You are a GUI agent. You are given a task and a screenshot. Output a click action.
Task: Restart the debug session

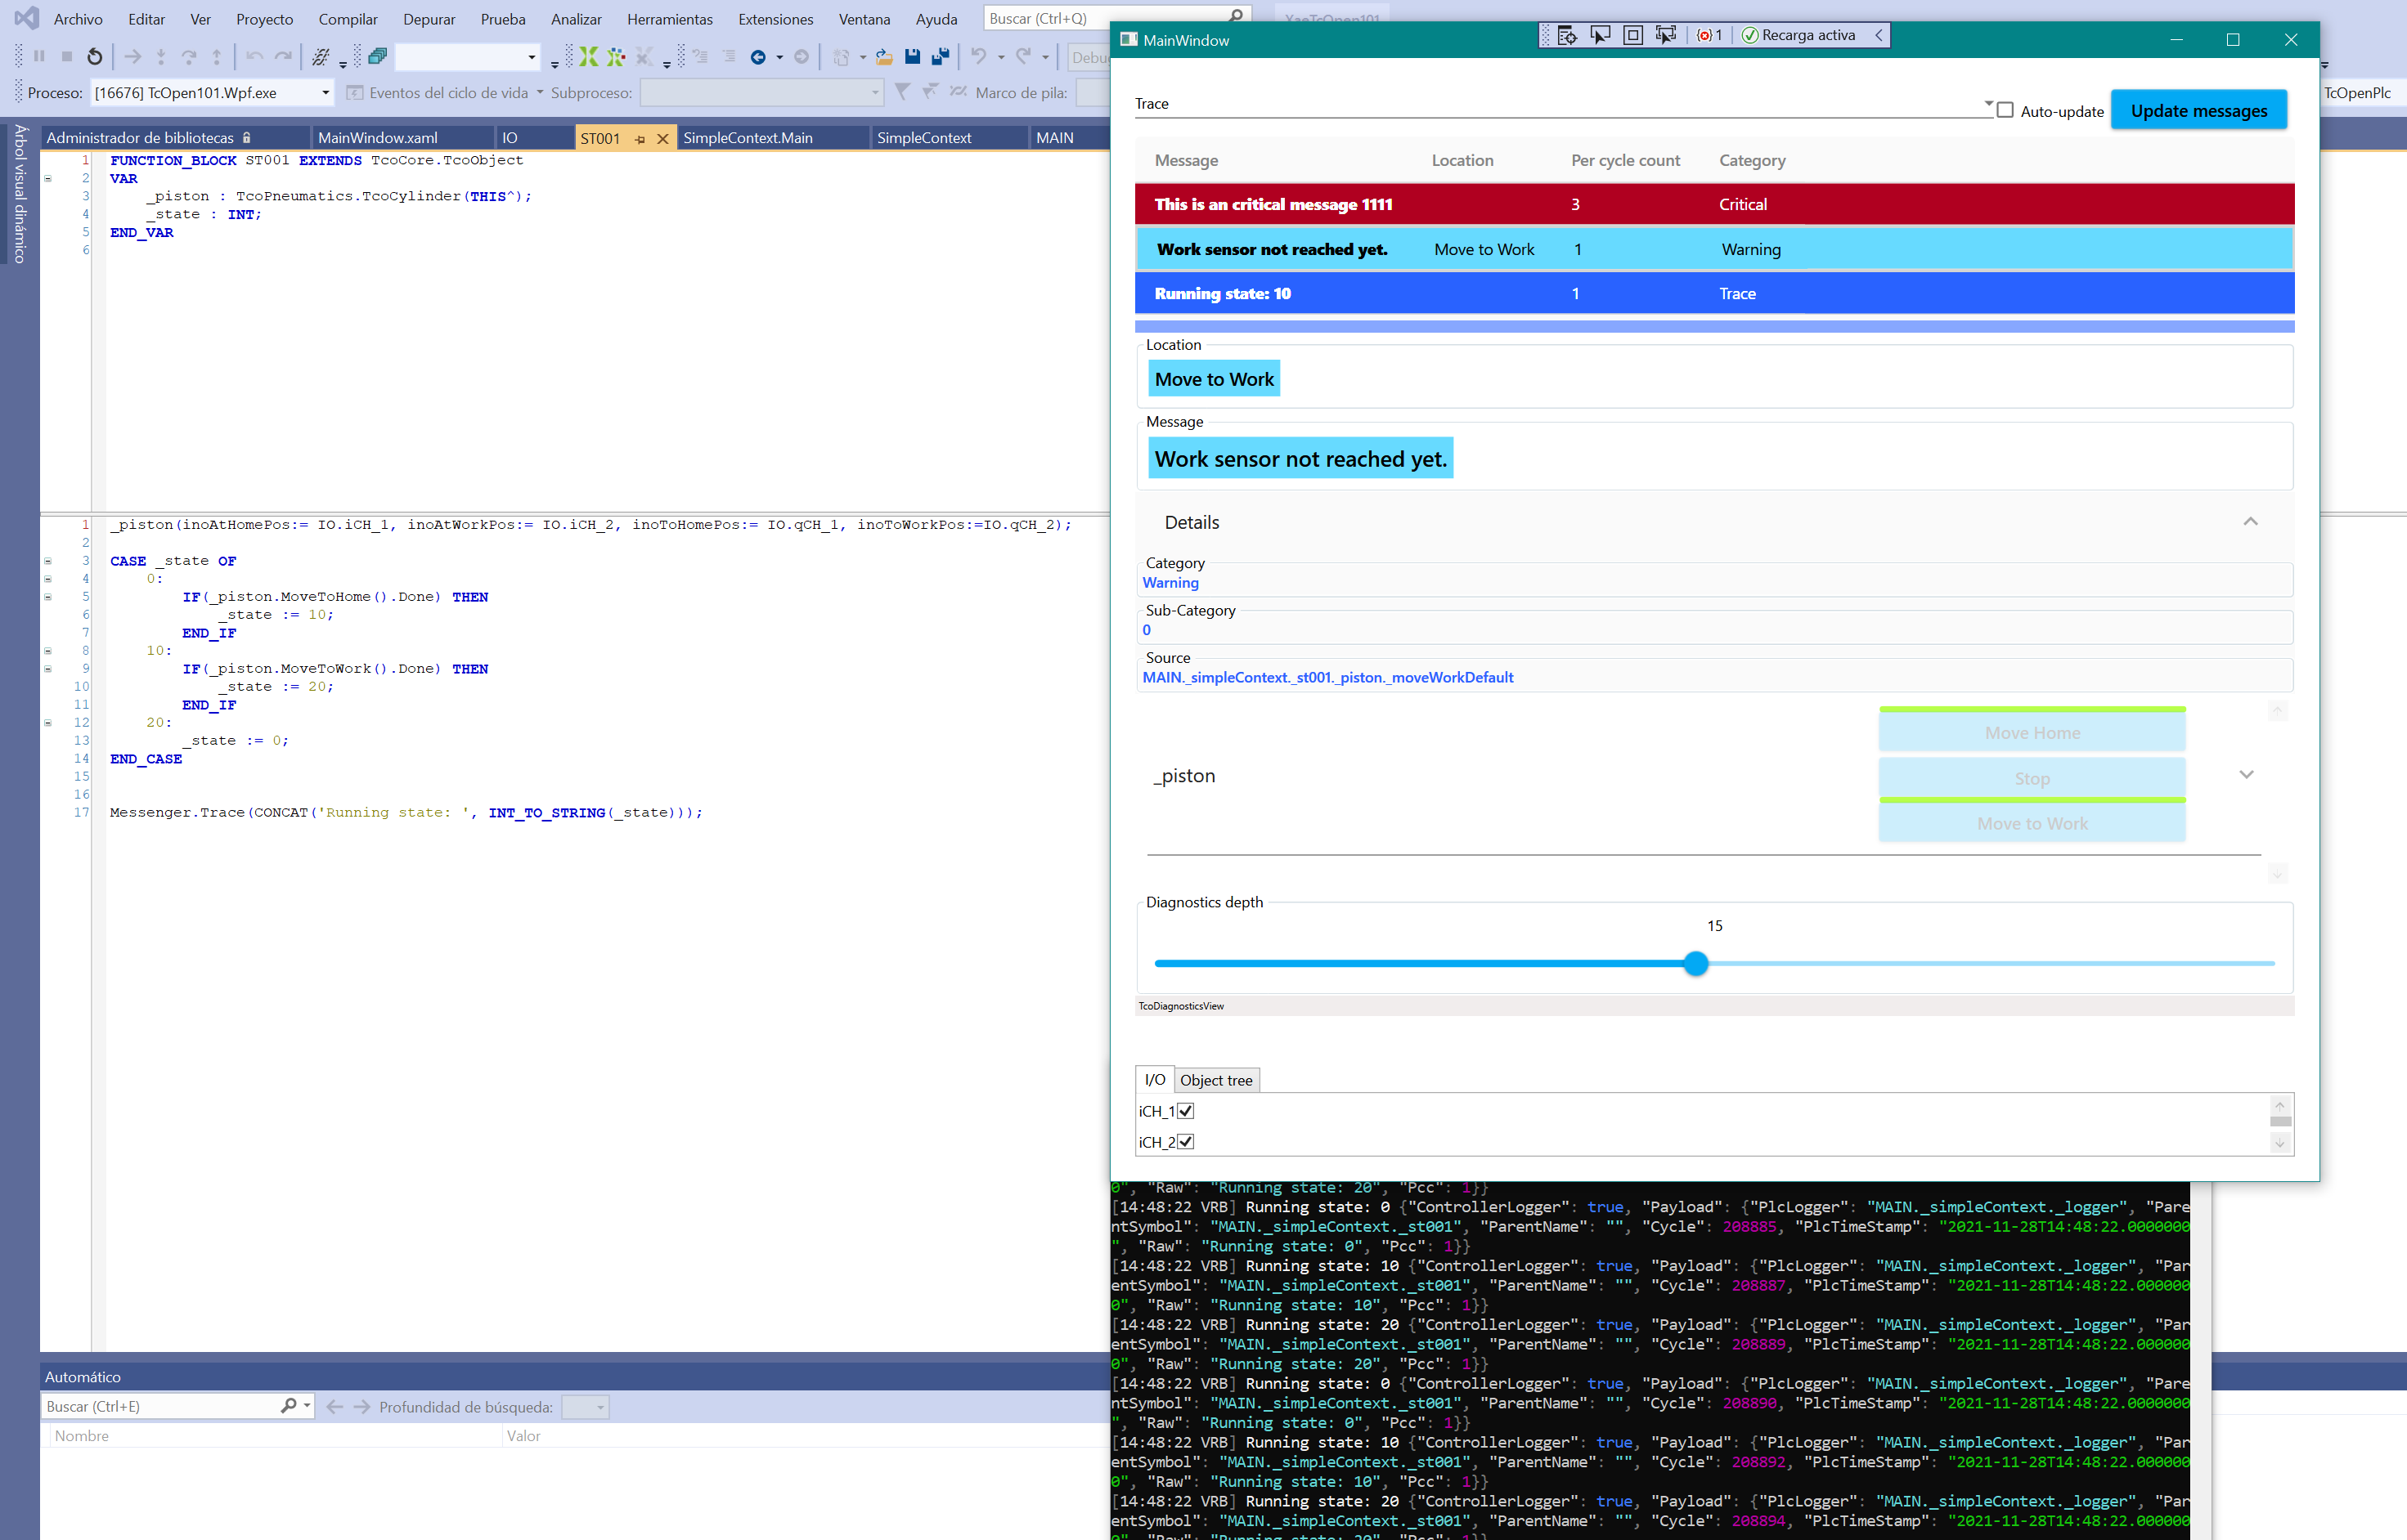(95, 57)
